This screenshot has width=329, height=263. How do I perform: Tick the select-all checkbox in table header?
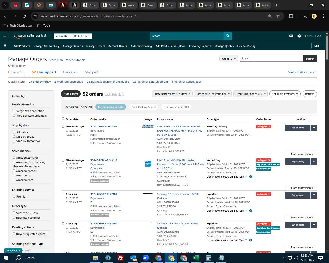pyautogui.click(x=63, y=119)
